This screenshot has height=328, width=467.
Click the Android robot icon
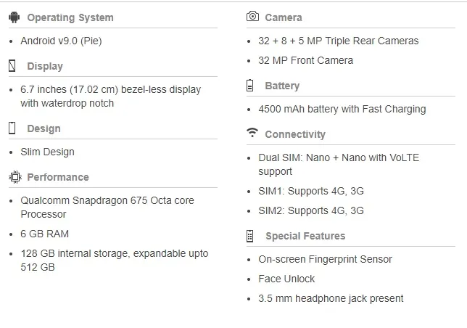[14, 17]
